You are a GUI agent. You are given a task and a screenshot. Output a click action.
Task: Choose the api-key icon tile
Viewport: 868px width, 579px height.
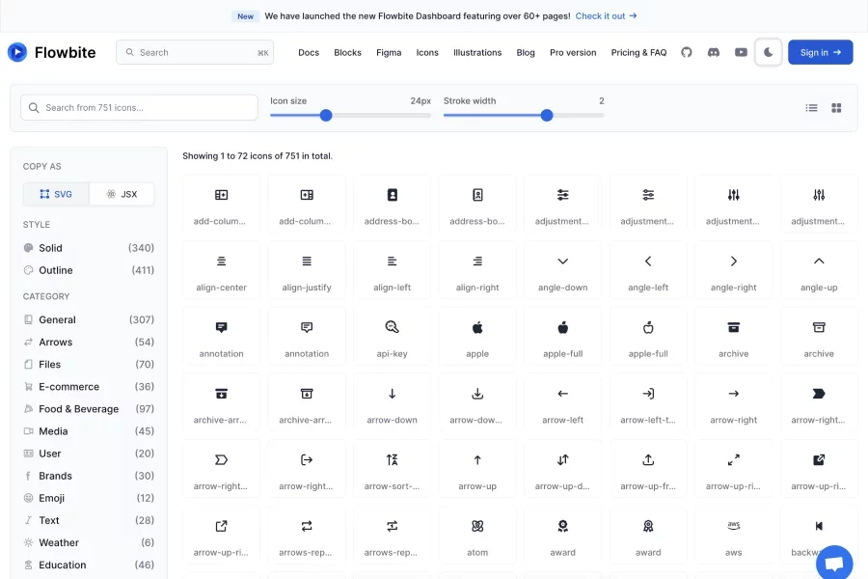point(392,337)
